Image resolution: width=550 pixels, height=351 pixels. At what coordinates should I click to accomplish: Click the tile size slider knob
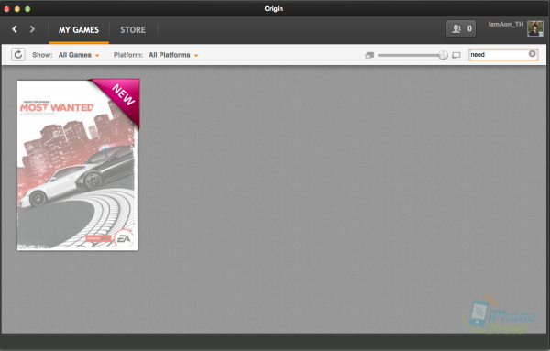(x=444, y=55)
